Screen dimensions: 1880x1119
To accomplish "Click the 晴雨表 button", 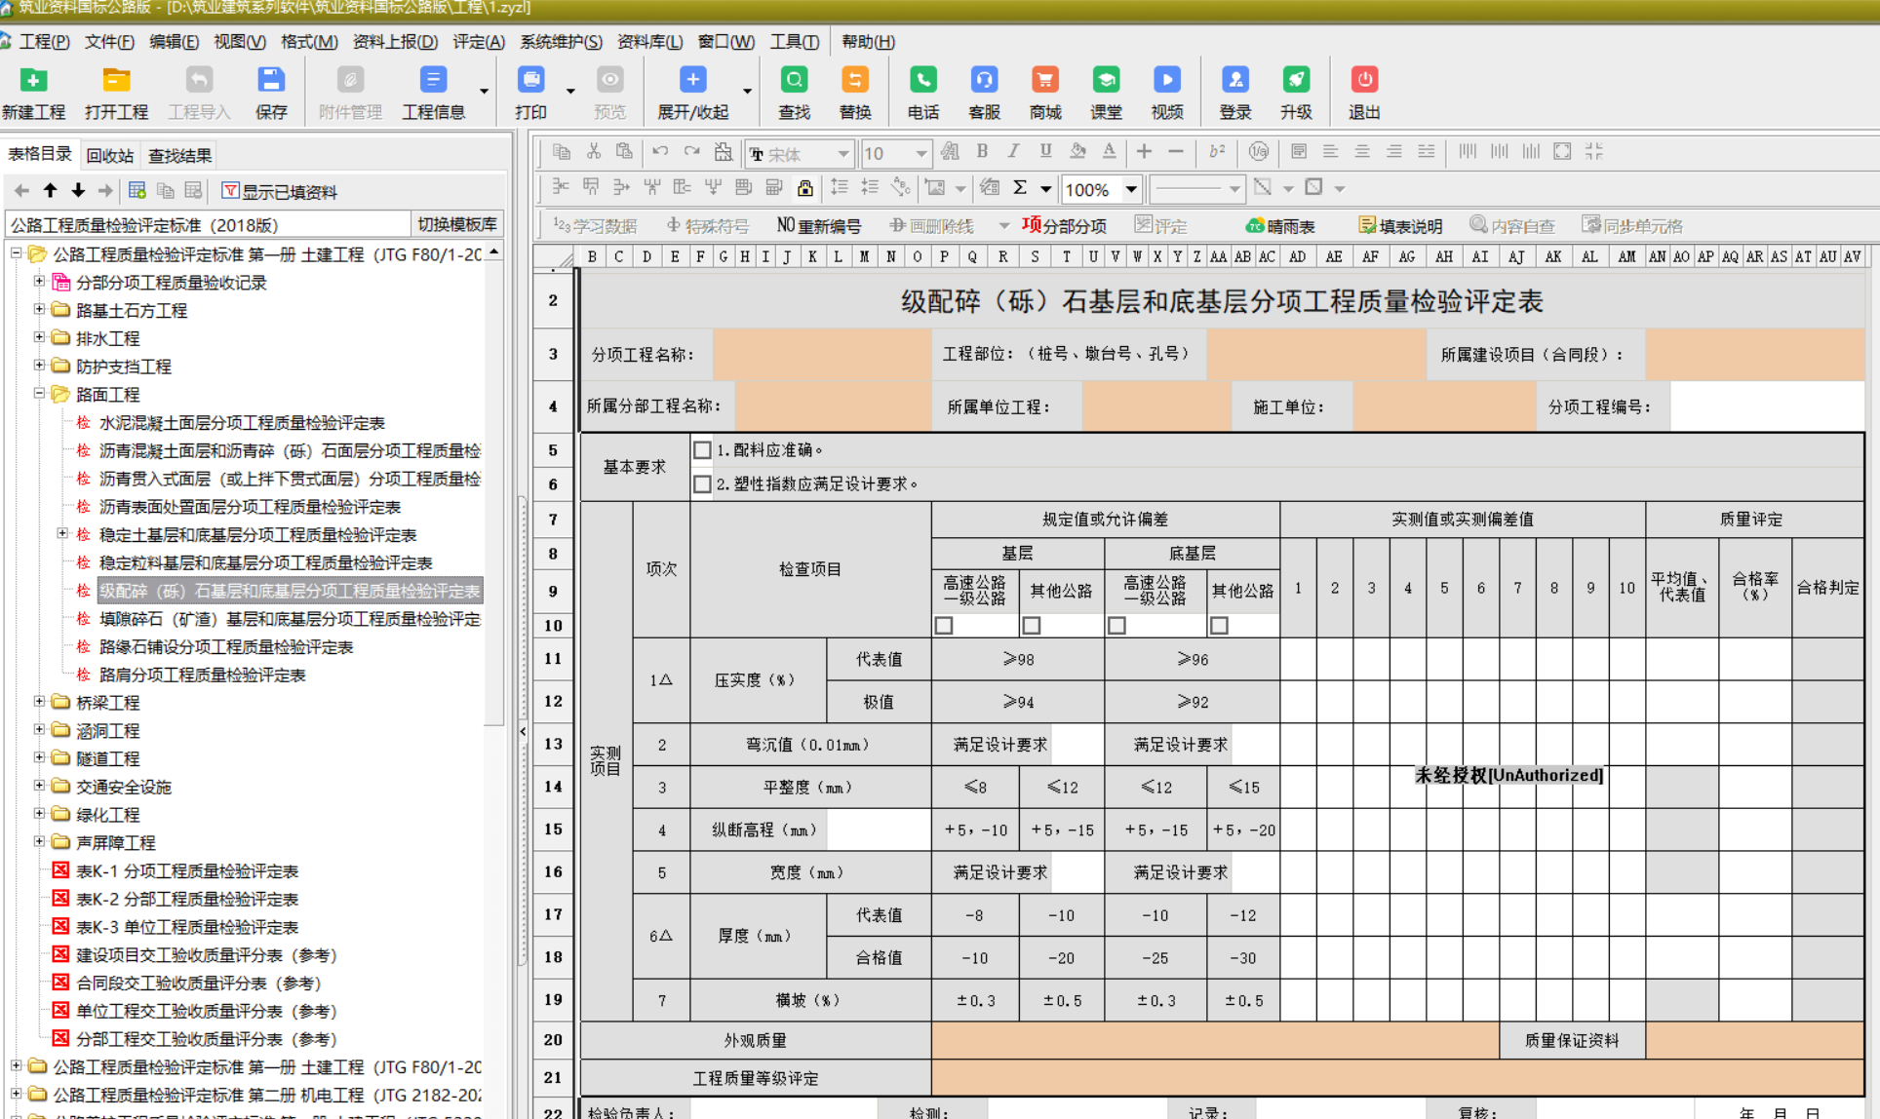I will coord(1280,226).
